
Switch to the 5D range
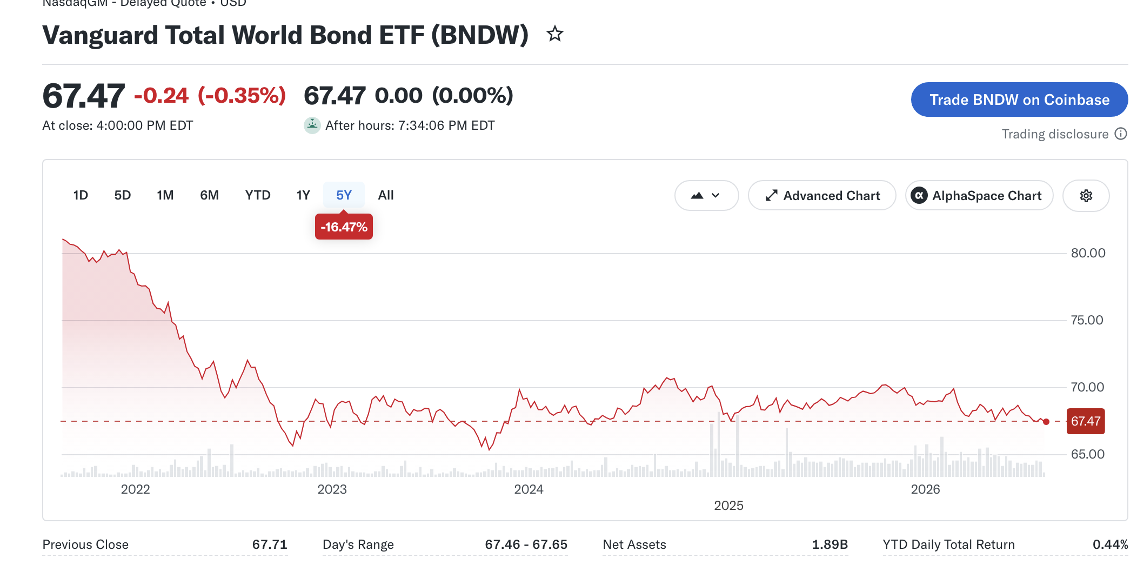[123, 195]
